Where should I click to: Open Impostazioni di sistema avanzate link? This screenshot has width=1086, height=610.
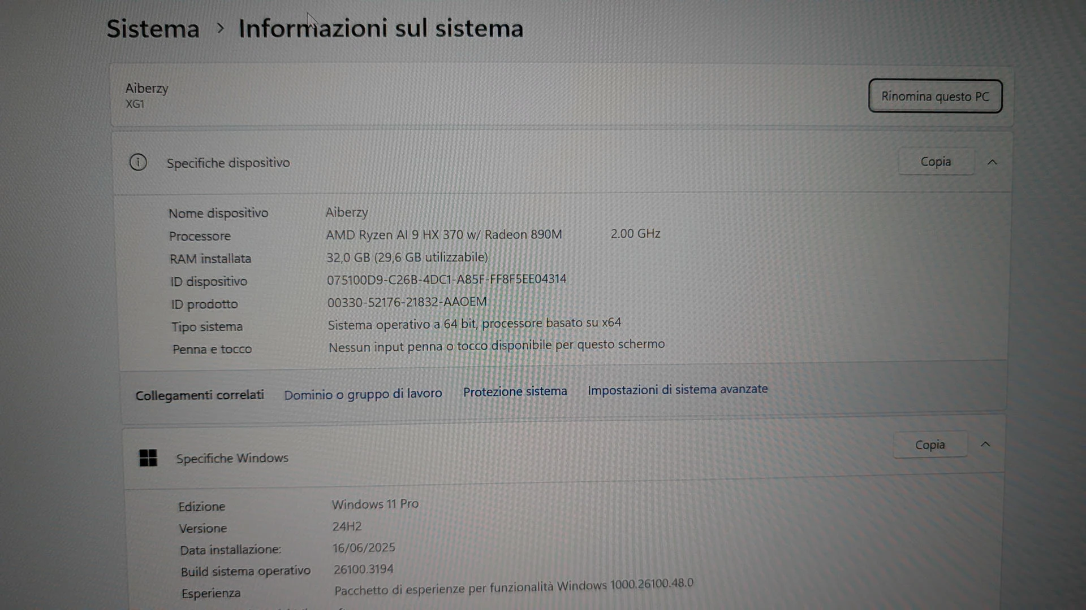678,389
